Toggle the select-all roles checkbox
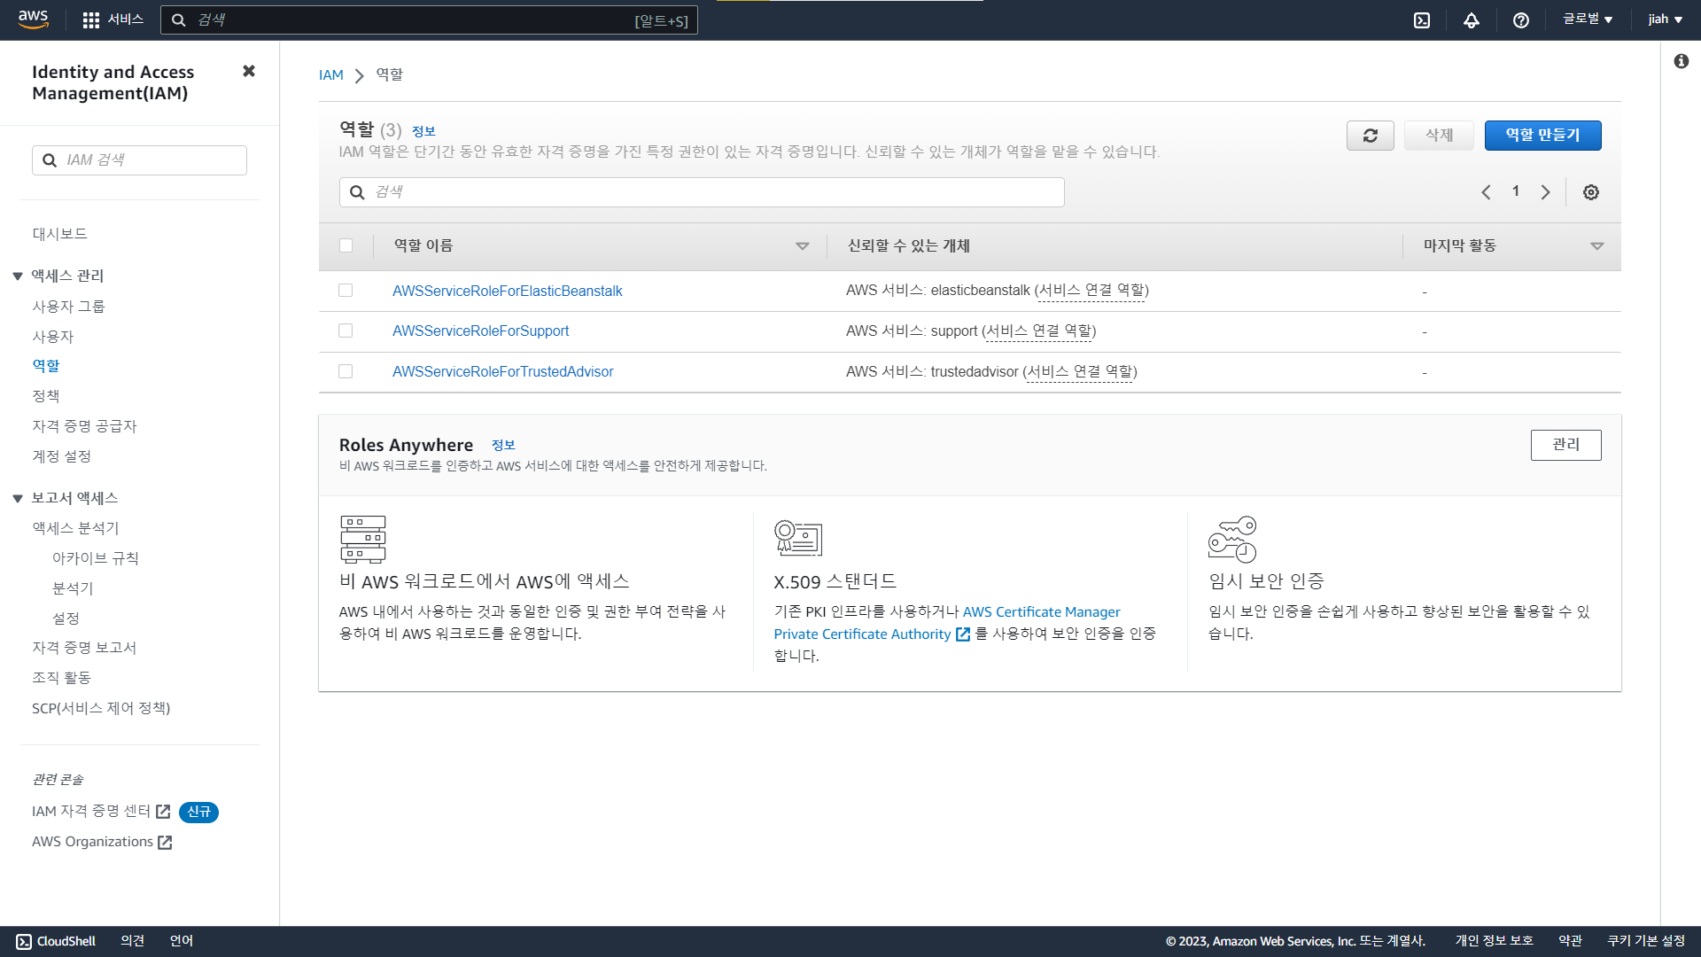This screenshot has width=1701, height=957. click(x=346, y=245)
